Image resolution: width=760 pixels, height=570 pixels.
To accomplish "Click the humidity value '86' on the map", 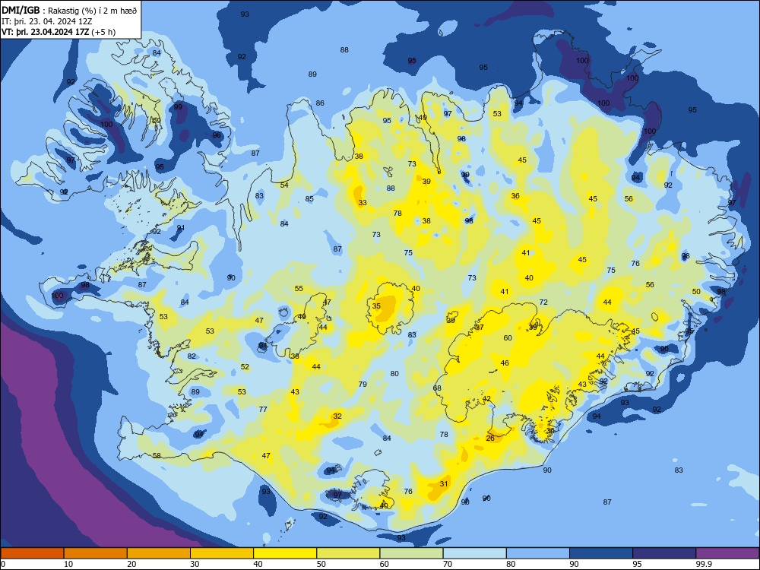I will [320, 103].
